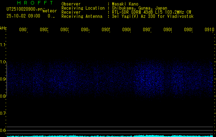Click the 0906 time axis marker

tap(126, 30)
